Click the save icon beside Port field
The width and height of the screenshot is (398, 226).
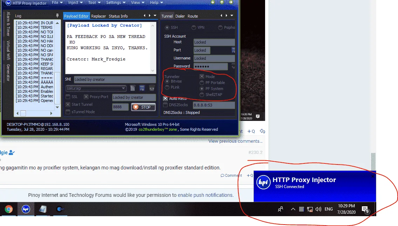[x=233, y=50]
